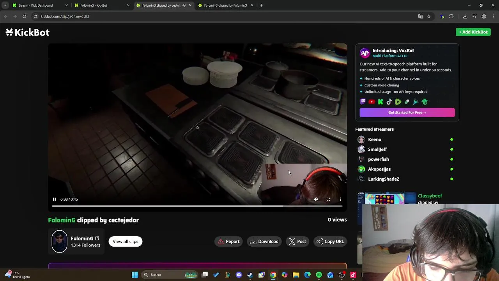Image resolution: width=499 pixels, height=281 pixels.
Task: Open Task View on taskbar
Action: pos(205,275)
